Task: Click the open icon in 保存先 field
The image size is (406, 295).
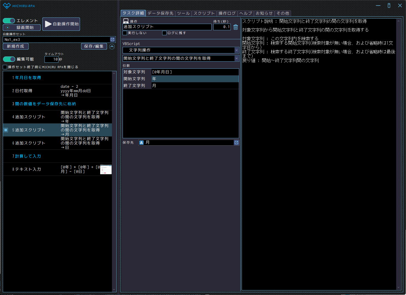Action: click(236, 143)
